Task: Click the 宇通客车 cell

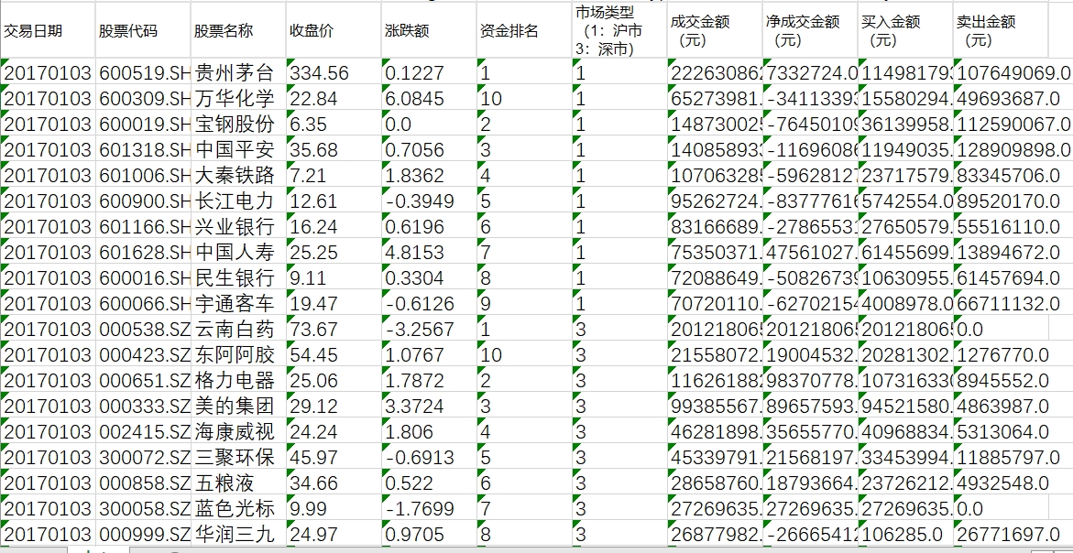Action: (238, 303)
